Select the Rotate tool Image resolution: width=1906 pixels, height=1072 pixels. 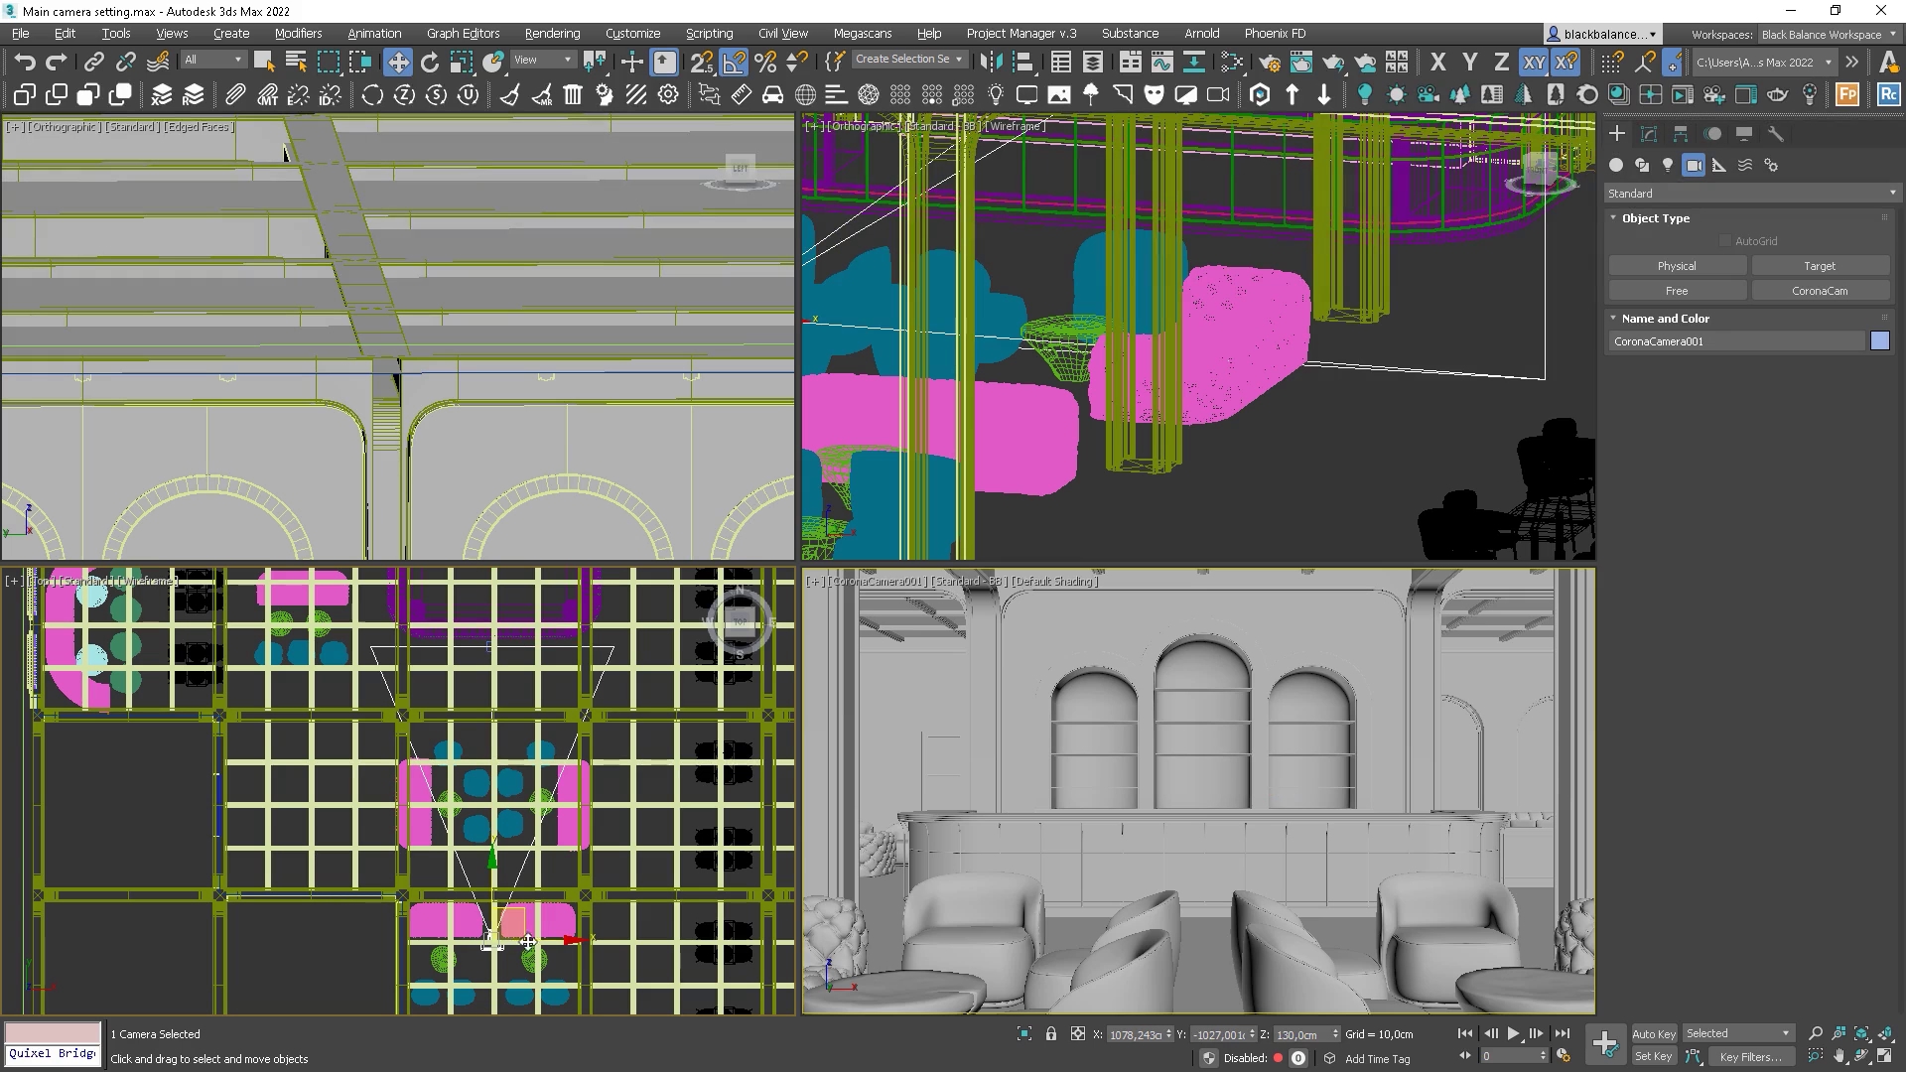click(x=429, y=63)
